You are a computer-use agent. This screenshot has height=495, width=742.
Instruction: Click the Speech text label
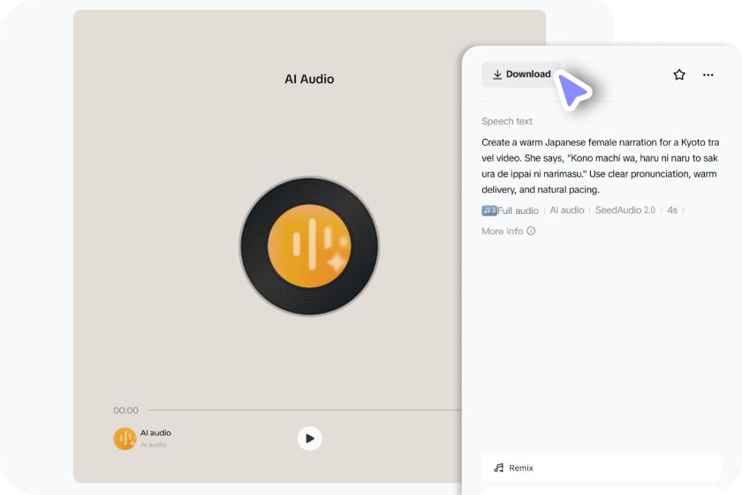pyautogui.click(x=507, y=121)
